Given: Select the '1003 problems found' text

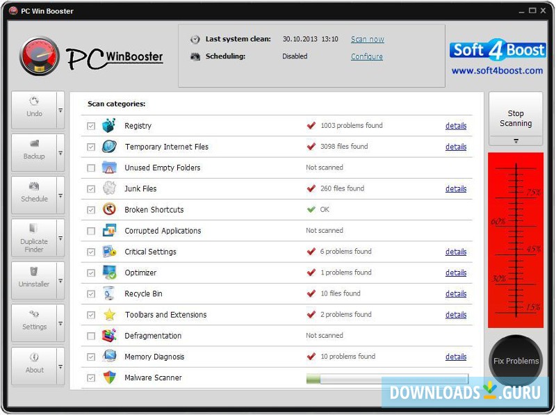Looking at the screenshot, I should [x=352, y=125].
